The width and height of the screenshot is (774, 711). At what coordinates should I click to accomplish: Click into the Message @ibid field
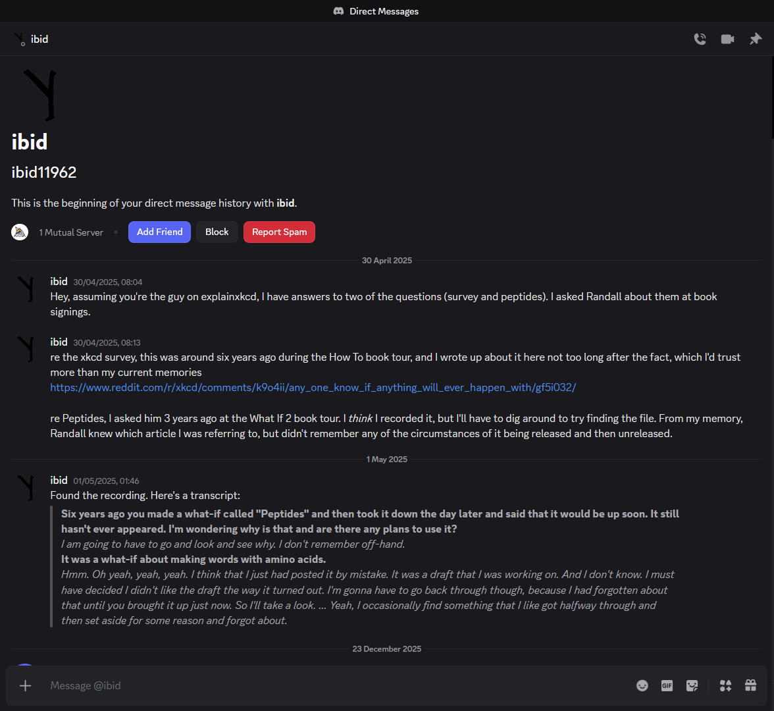tap(329, 686)
